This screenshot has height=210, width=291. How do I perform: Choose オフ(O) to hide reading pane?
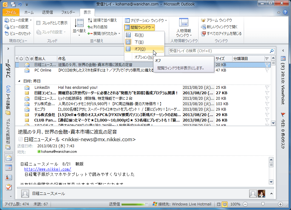pos(144,49)
